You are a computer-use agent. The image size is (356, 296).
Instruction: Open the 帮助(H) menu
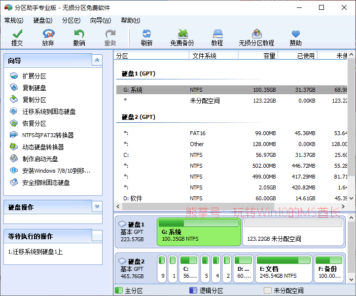tap(130, 20)
